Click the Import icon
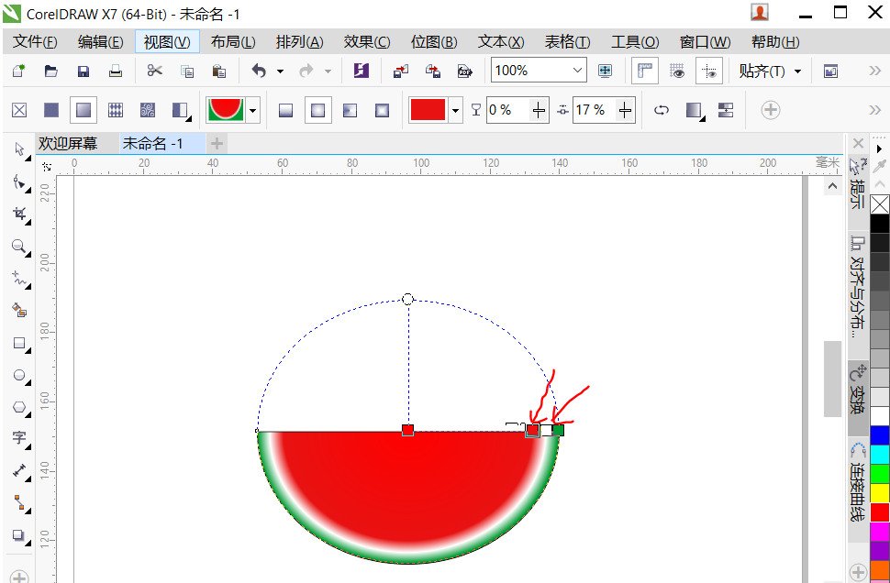 tap(401, 71)
